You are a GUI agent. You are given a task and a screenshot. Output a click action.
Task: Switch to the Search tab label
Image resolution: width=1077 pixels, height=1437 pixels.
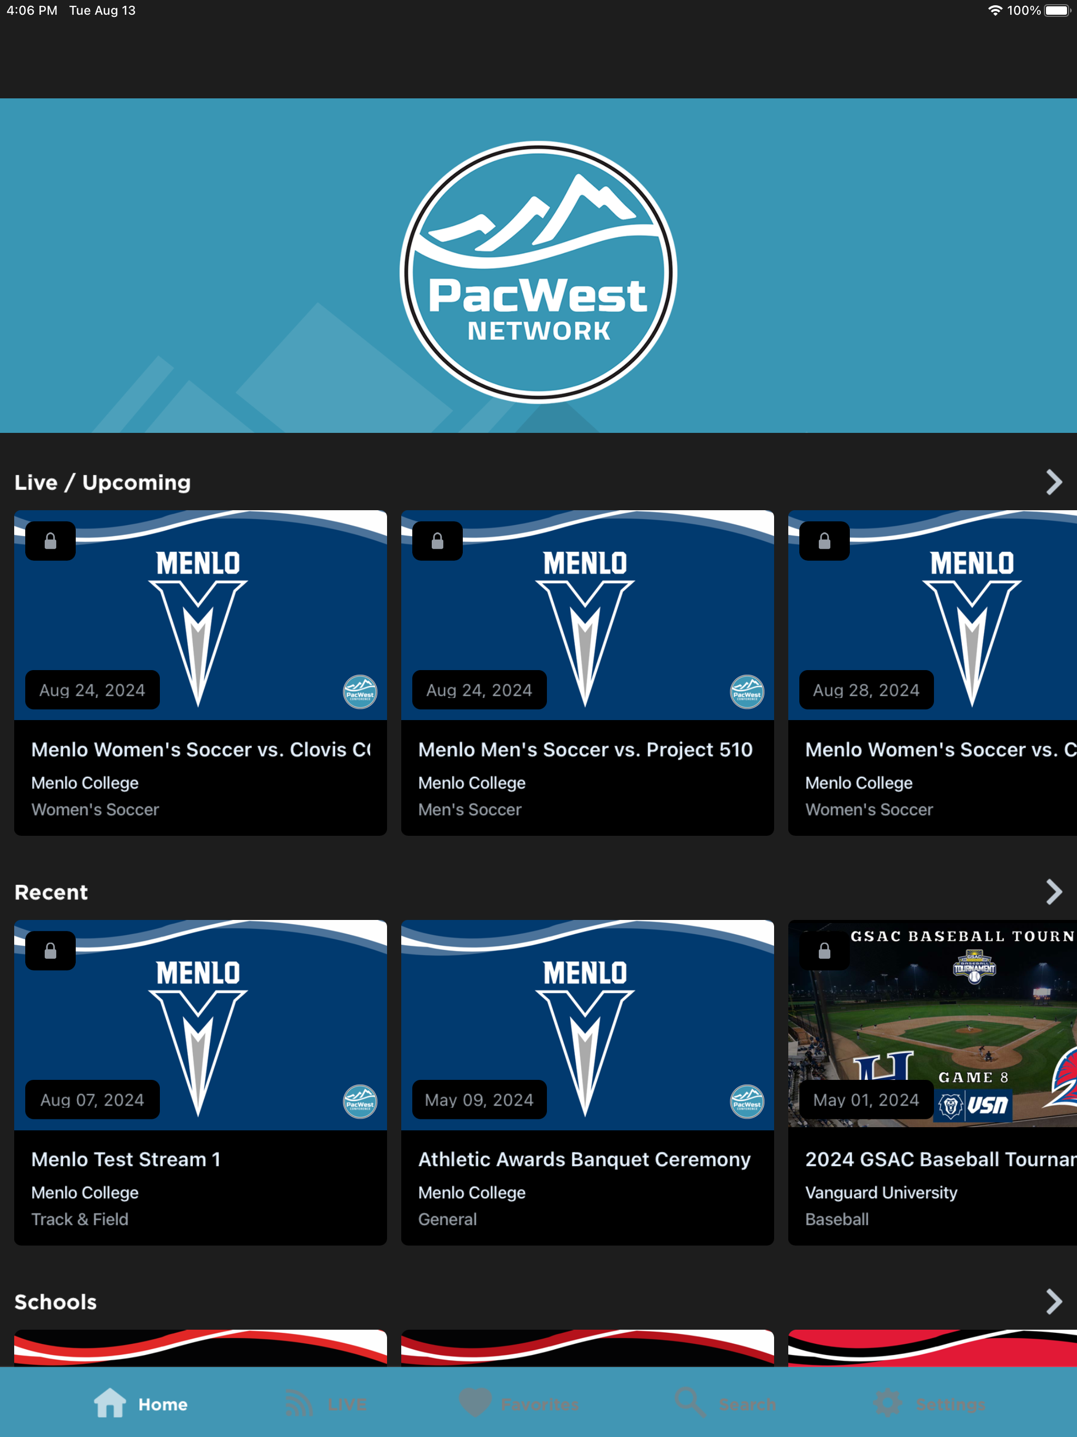click(747, 1404)
